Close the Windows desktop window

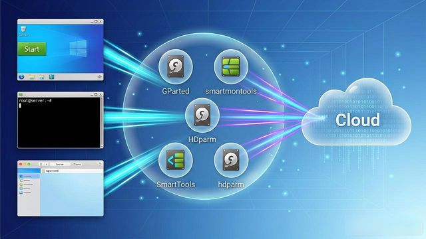tap(101, 22)
